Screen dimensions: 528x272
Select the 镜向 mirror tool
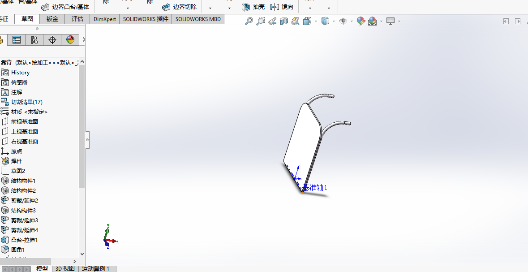point(282,7)
